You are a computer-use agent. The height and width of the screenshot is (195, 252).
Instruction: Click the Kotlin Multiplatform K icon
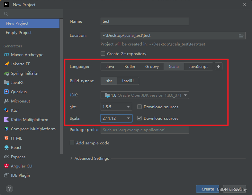6,120
